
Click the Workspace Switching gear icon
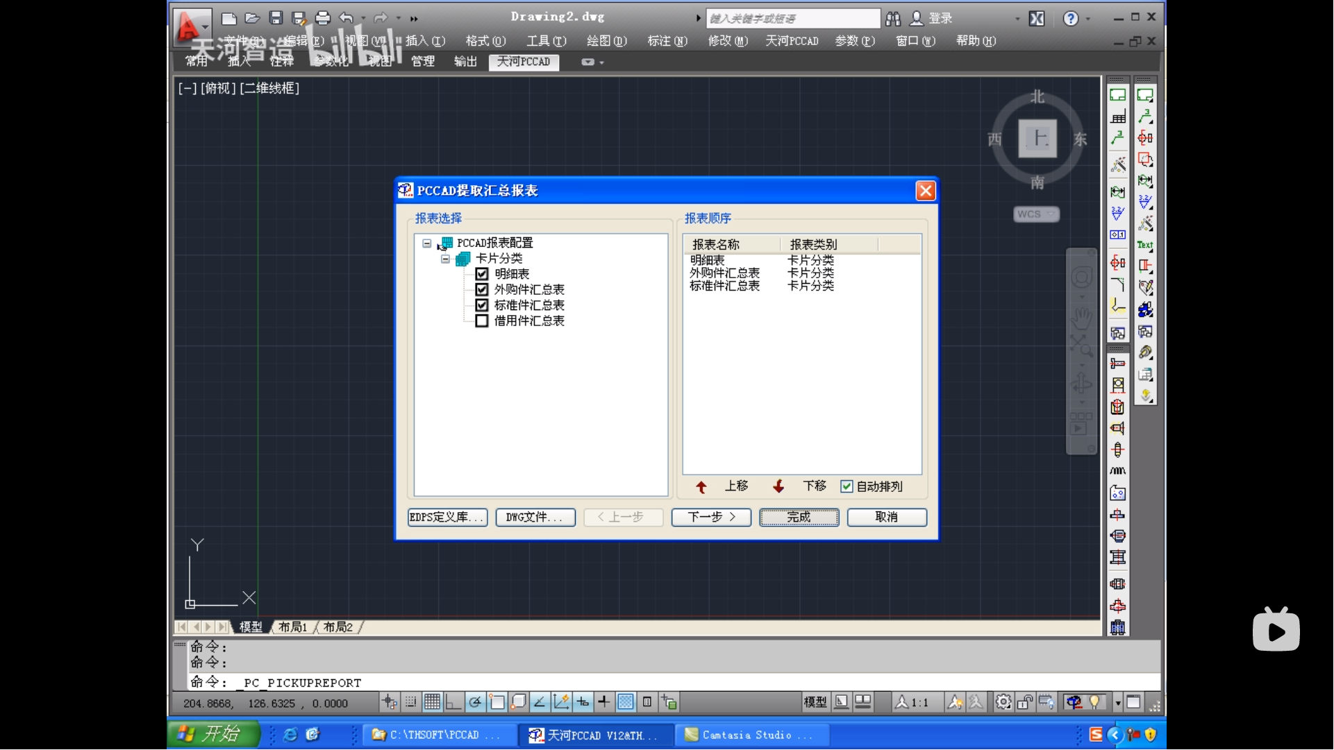pos(1003,703)
